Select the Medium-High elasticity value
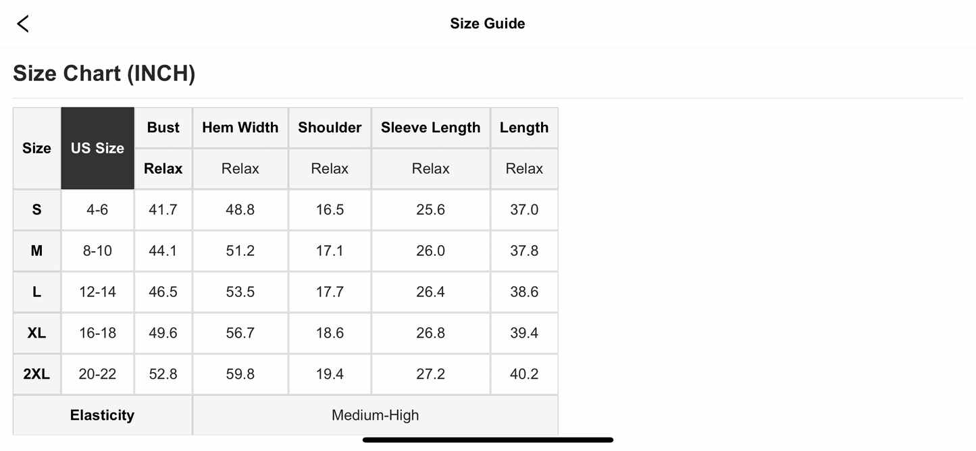 click(x=375, y=415)
